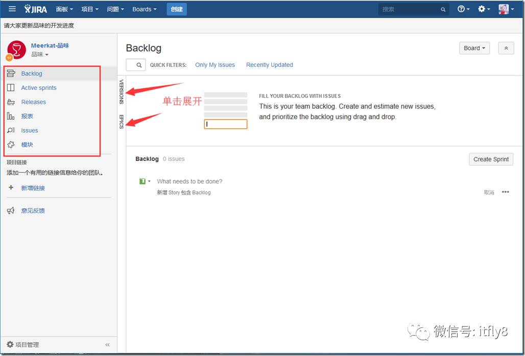This screenshot has width=525, height=356.
Task: Collapse the header with the double-up-arrow button
Action: click(506, 48)
